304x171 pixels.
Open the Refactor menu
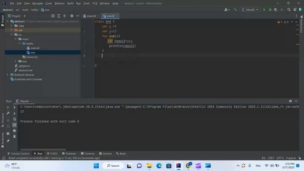coord(59,3)
